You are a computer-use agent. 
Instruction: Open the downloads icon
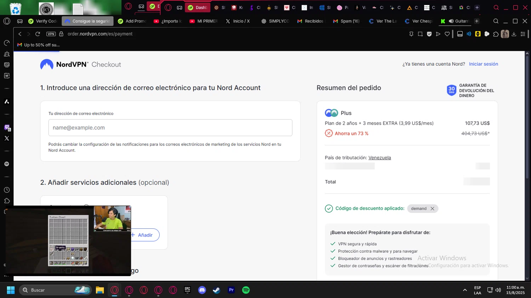(514, 34)
